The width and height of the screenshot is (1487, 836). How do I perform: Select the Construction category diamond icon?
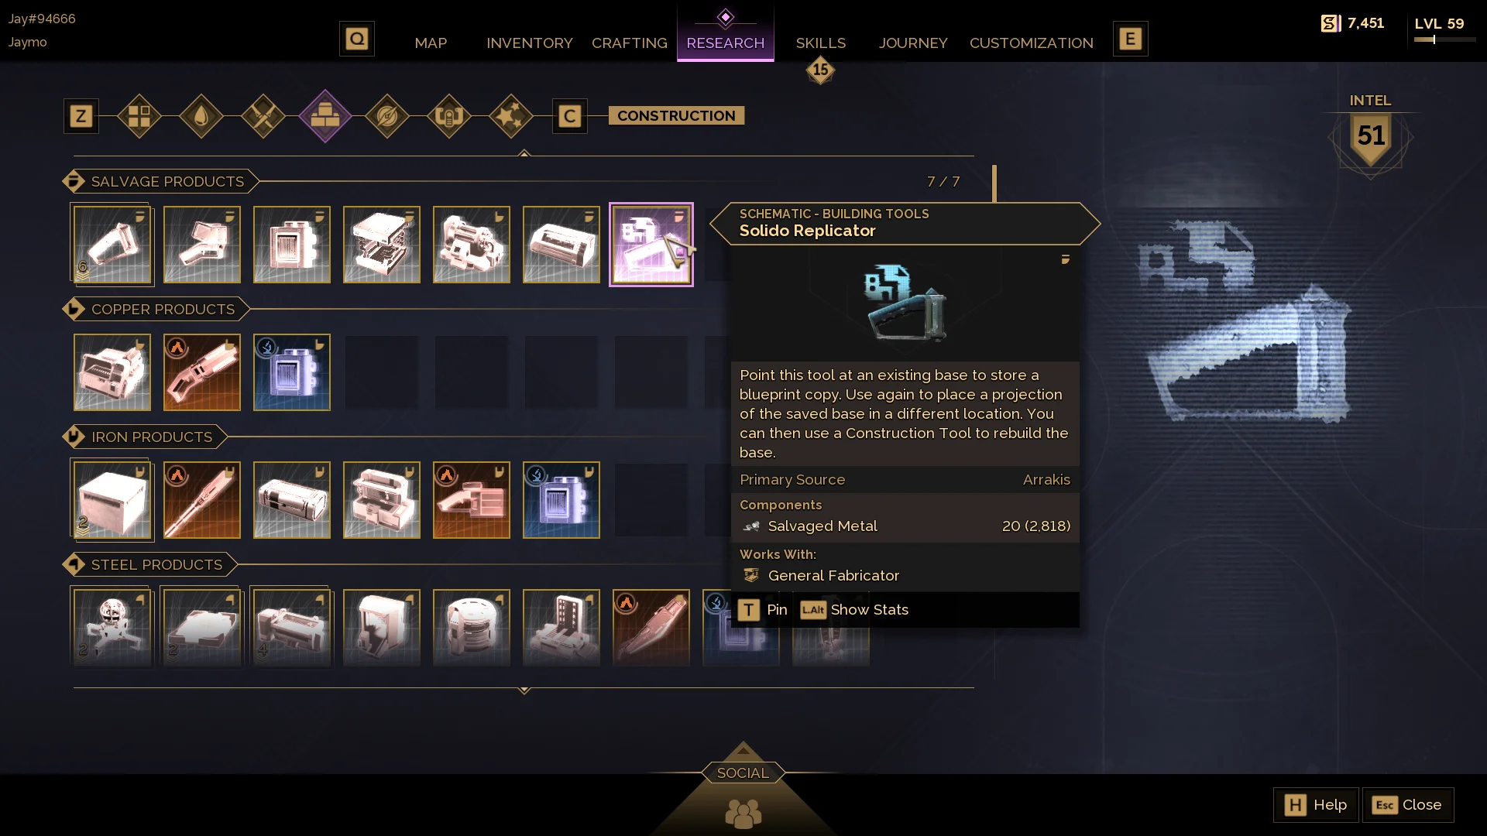(325, 116)
